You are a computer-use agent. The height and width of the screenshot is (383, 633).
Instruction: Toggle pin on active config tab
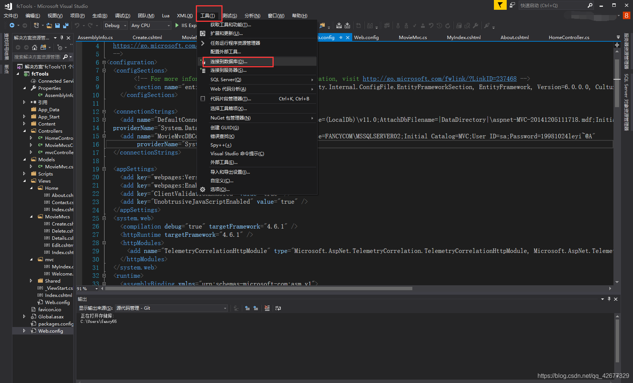341,38
